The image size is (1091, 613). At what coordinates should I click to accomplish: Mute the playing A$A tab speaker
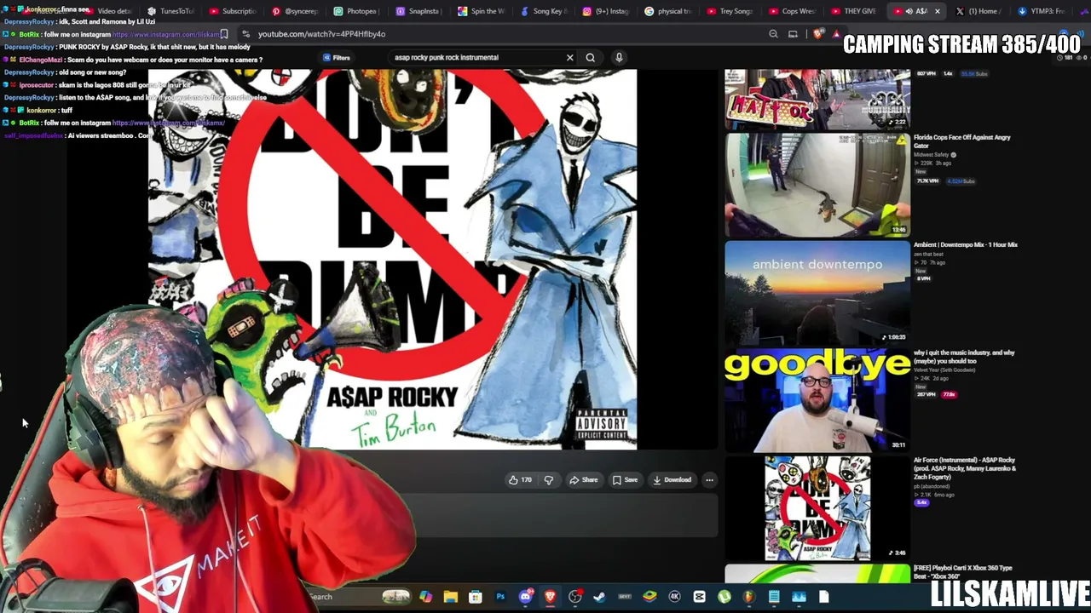coord(909,11)
